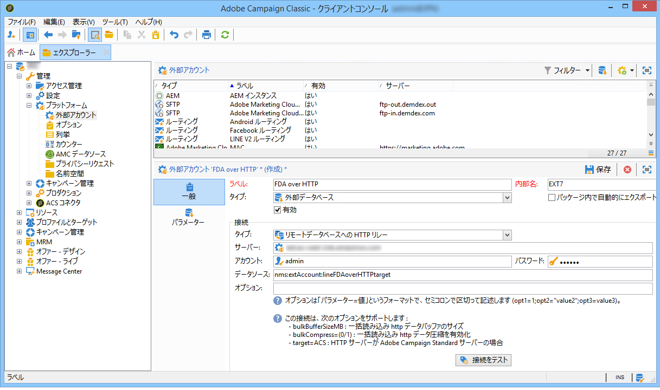Open the 編集(E) menu
Viewport: 660px width, 390px height.
pos(54,22)
